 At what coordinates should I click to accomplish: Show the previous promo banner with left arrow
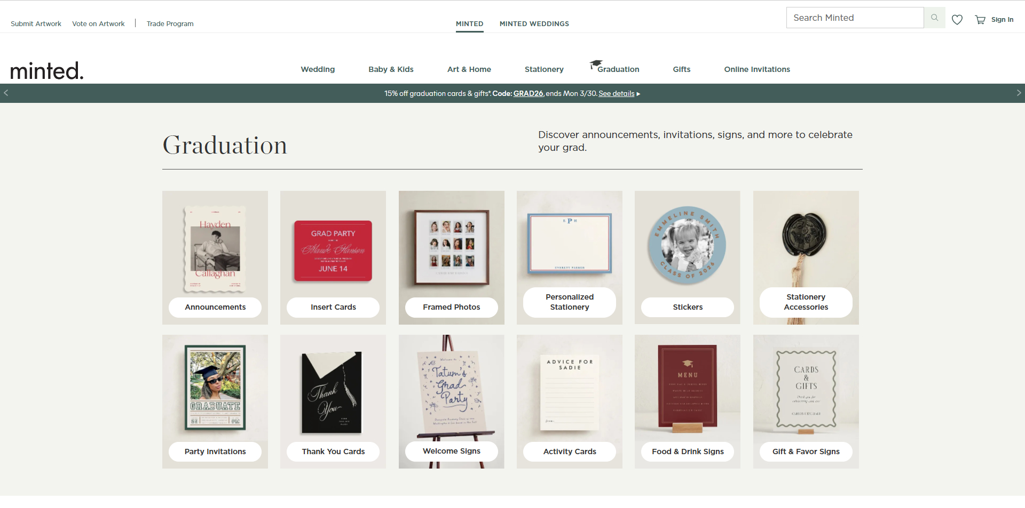tap(6, 93)
